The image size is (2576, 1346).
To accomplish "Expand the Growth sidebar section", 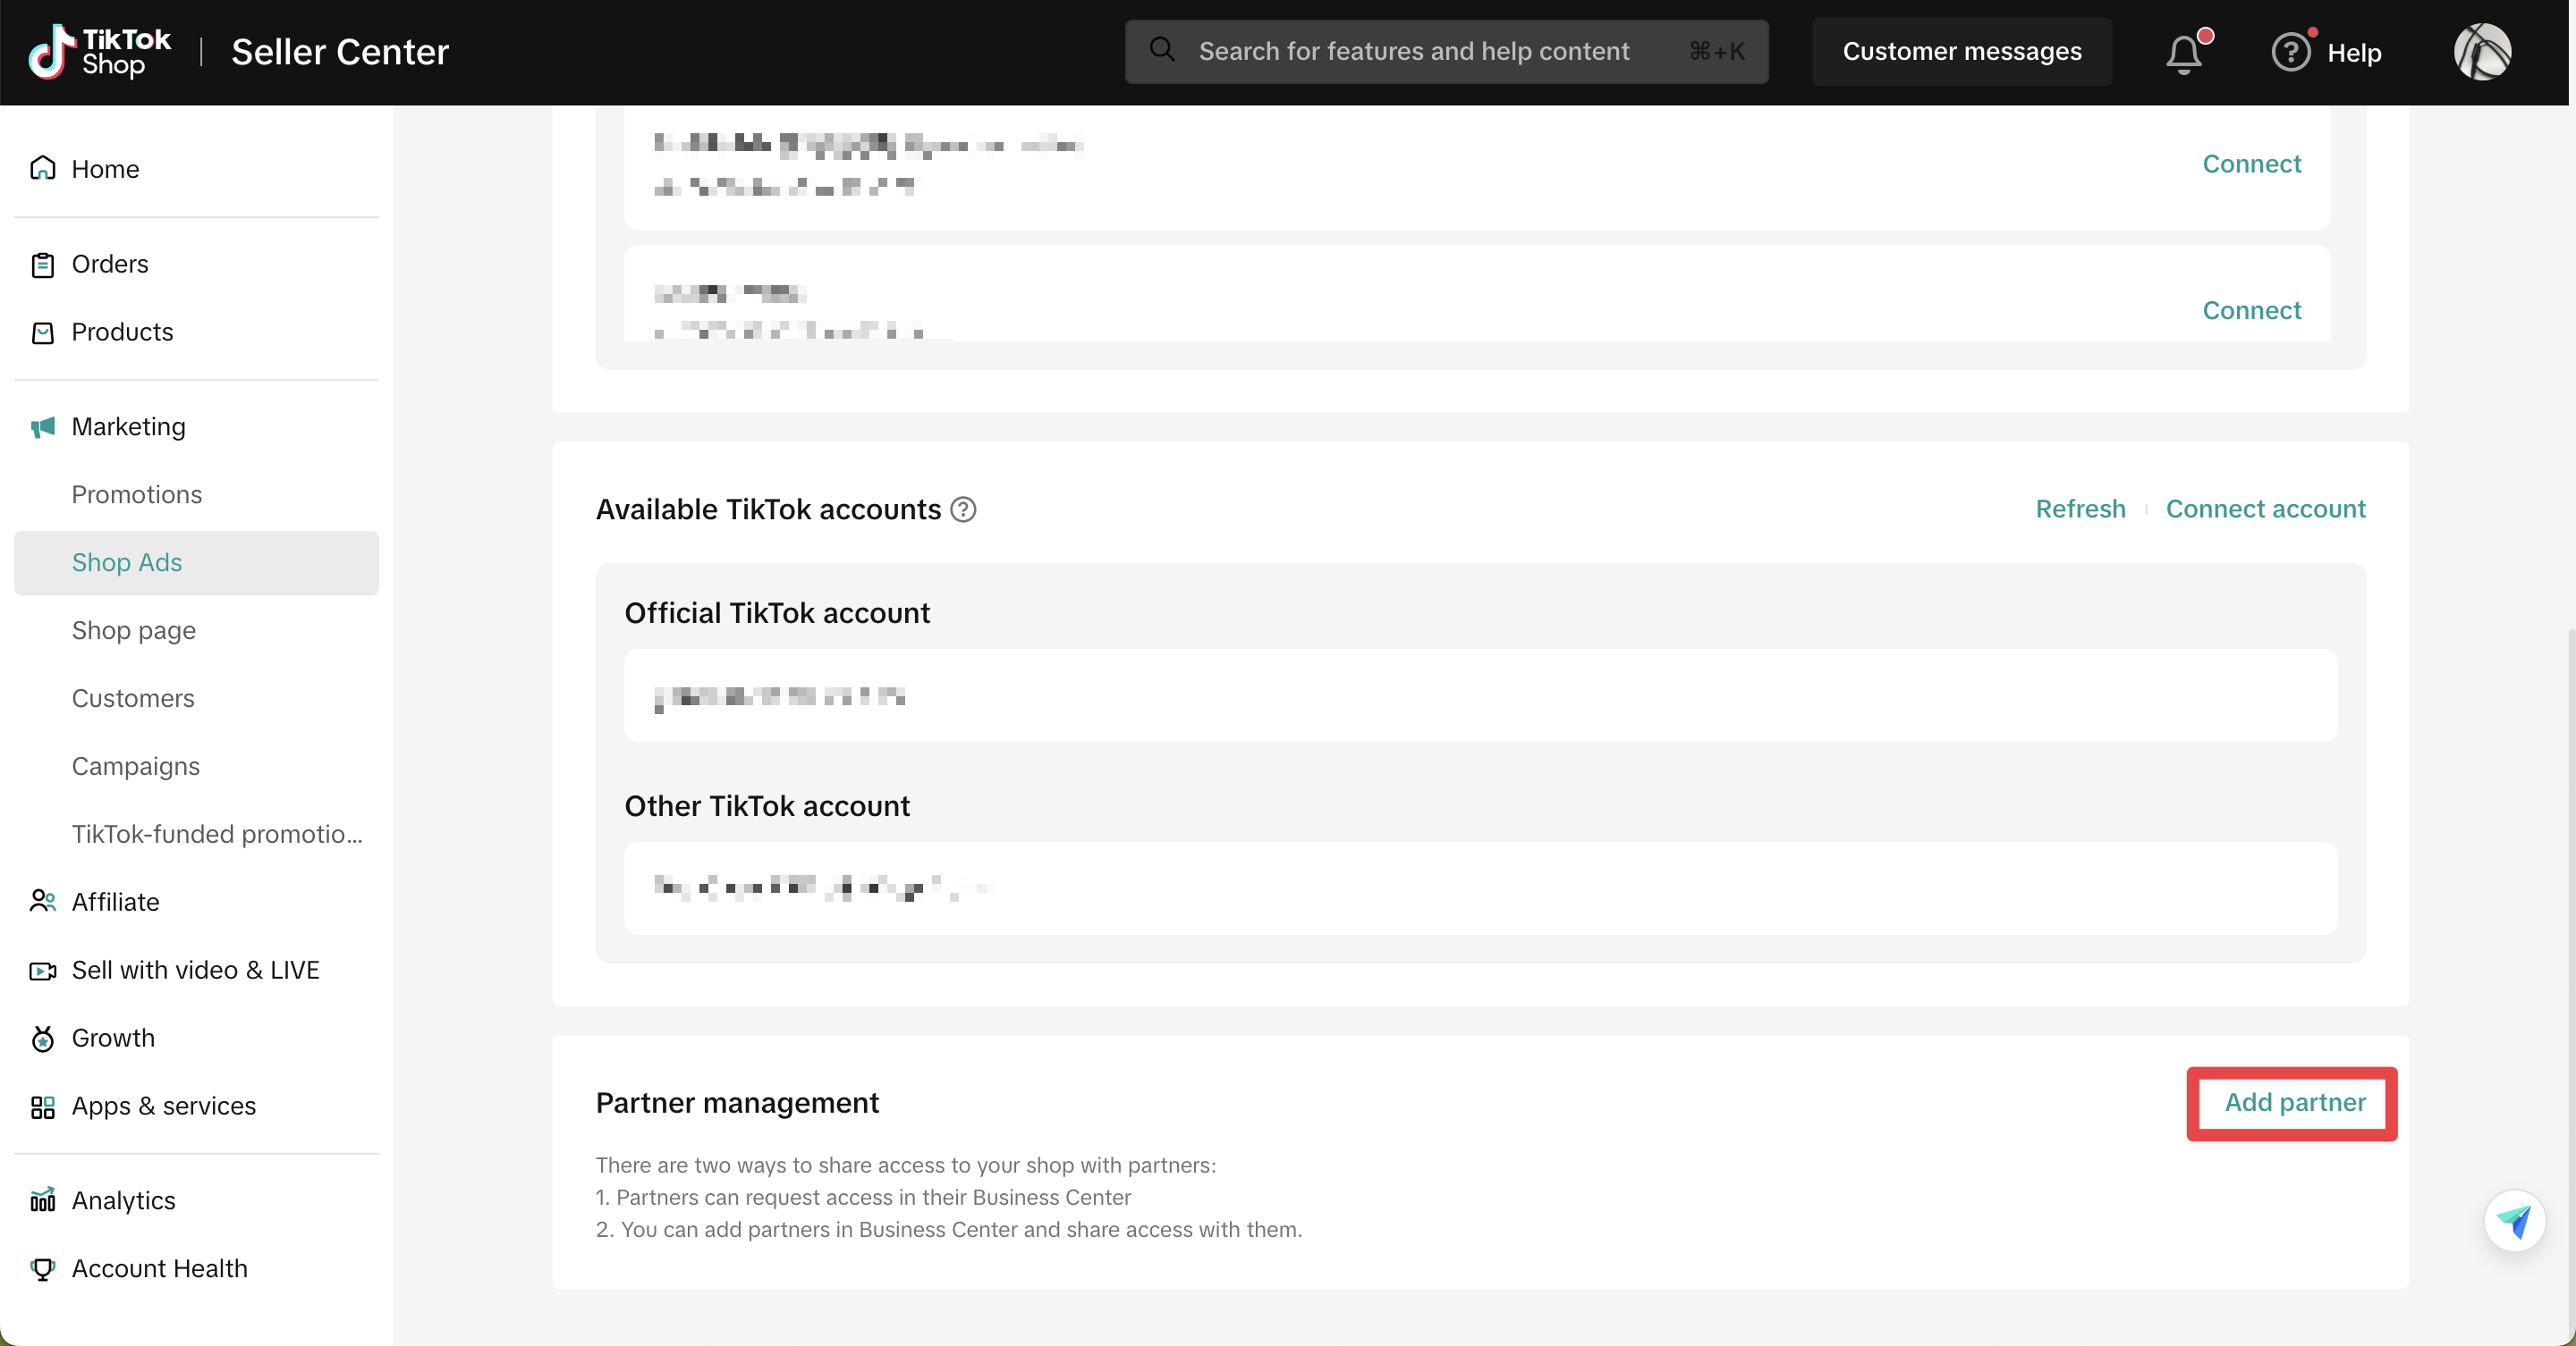I will click(x=113, y=1038).
